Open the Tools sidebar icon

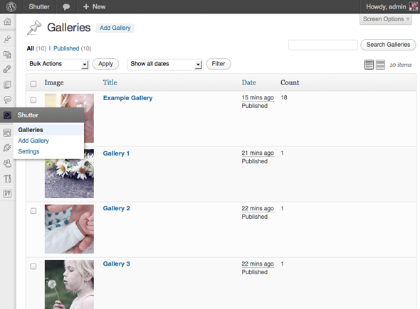[8, 178]
